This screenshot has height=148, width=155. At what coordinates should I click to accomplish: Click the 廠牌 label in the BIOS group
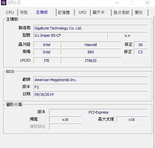pyautogui.click(x=26, y=79)
